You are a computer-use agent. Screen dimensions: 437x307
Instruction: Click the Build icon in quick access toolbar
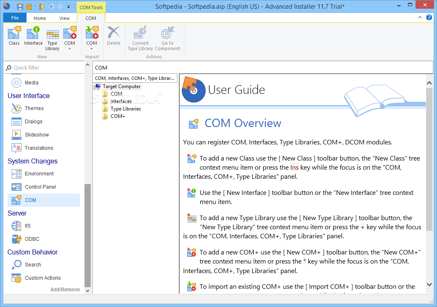tap(29, 6)
